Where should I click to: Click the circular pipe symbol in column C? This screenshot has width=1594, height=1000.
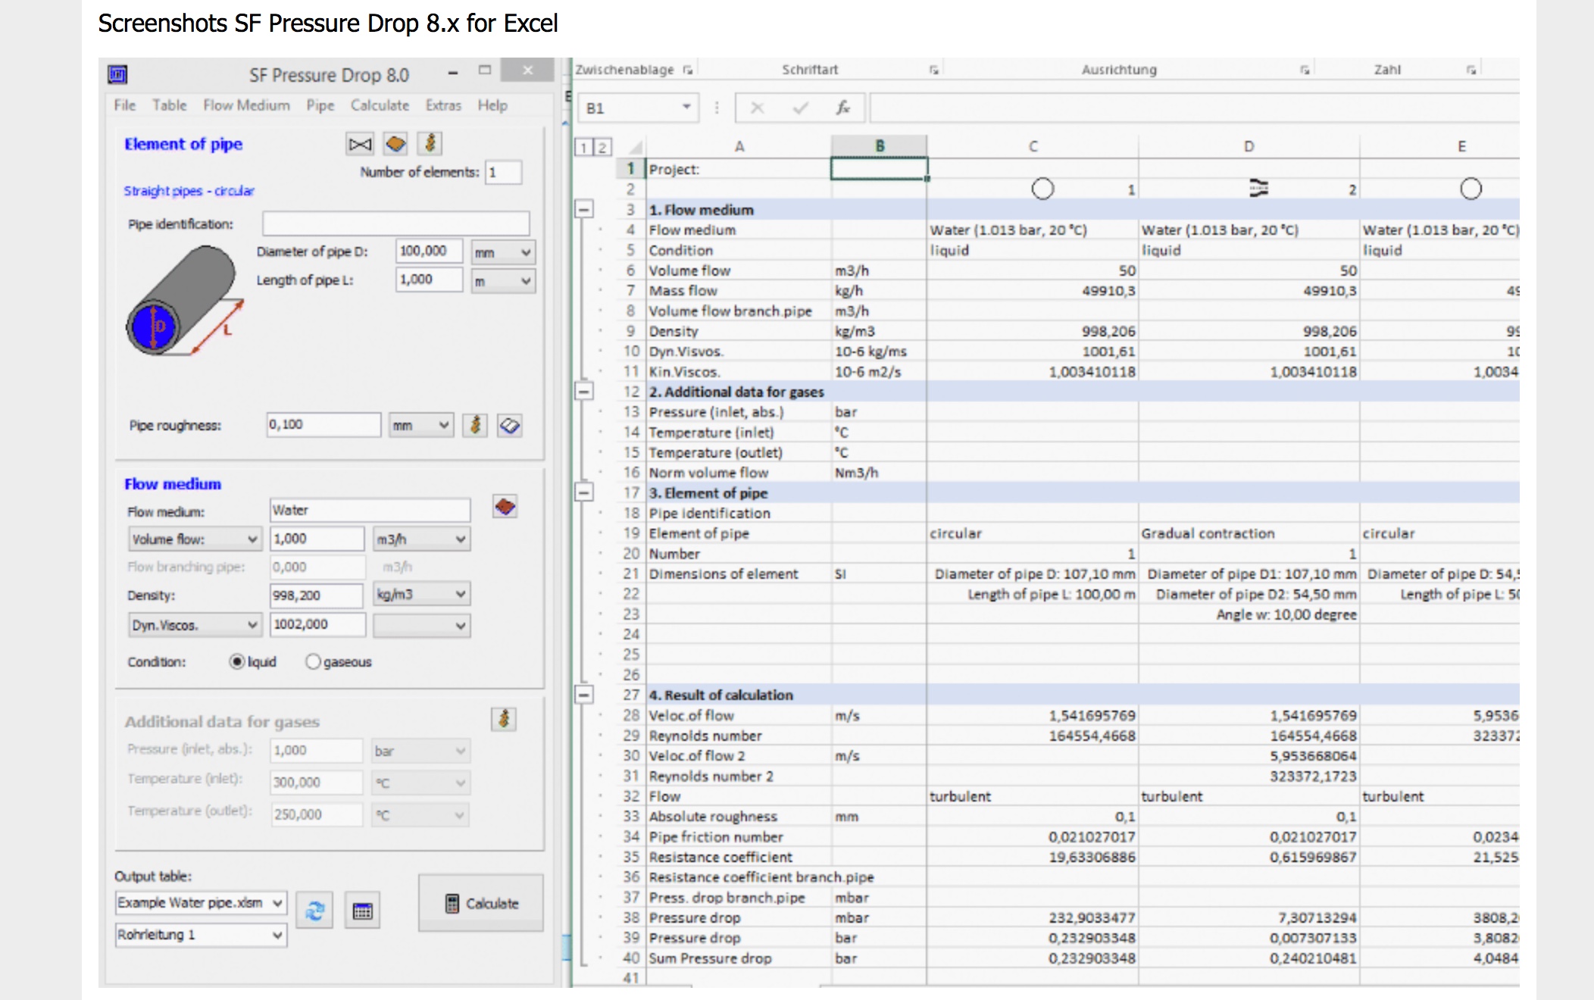[x=1042, y=189]
